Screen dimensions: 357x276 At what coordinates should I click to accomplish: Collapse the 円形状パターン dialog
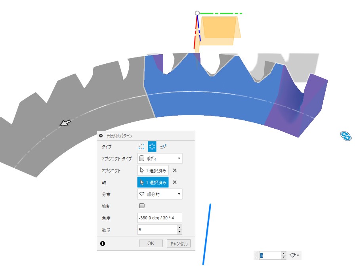point(101,135)
